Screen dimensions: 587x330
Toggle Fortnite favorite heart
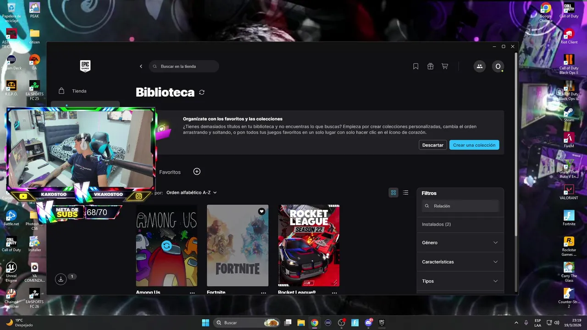tap(261, 211)
